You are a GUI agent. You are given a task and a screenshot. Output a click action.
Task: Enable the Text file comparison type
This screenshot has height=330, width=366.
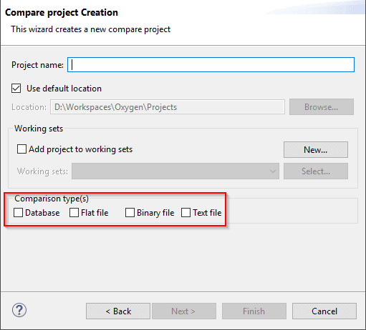(x=186, y=213)
